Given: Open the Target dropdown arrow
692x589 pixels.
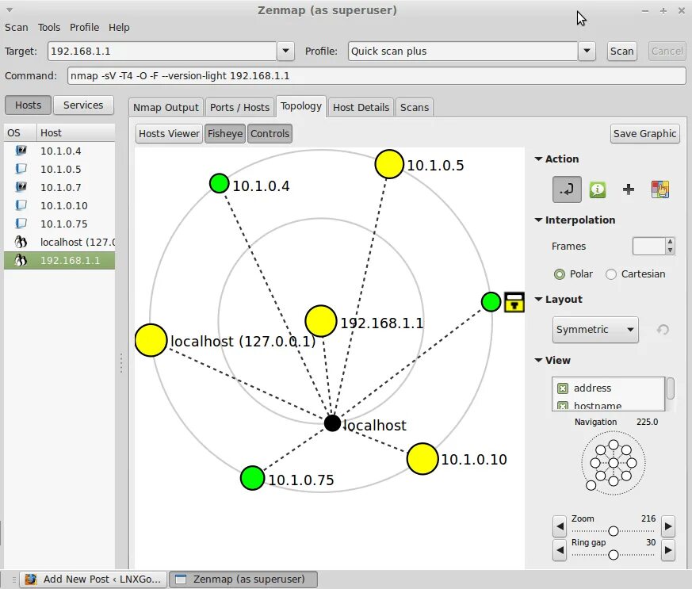Looking at the screenshot, I should click(285, 52).
